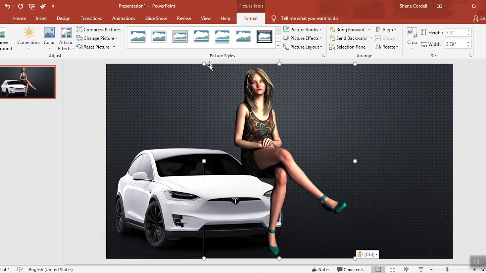This screenshot has width=486, height=273.
Task: Open the Rotate dropdown
Action: (387, 47)
